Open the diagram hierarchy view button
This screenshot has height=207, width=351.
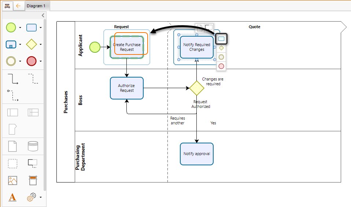pyautogui.click(x=7, y=6)
